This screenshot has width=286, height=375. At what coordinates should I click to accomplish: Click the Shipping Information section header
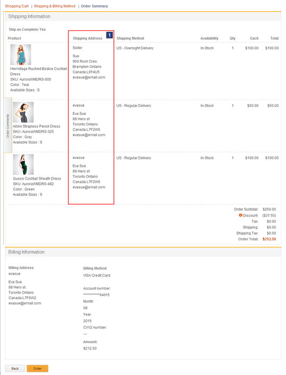coord(29,16)
